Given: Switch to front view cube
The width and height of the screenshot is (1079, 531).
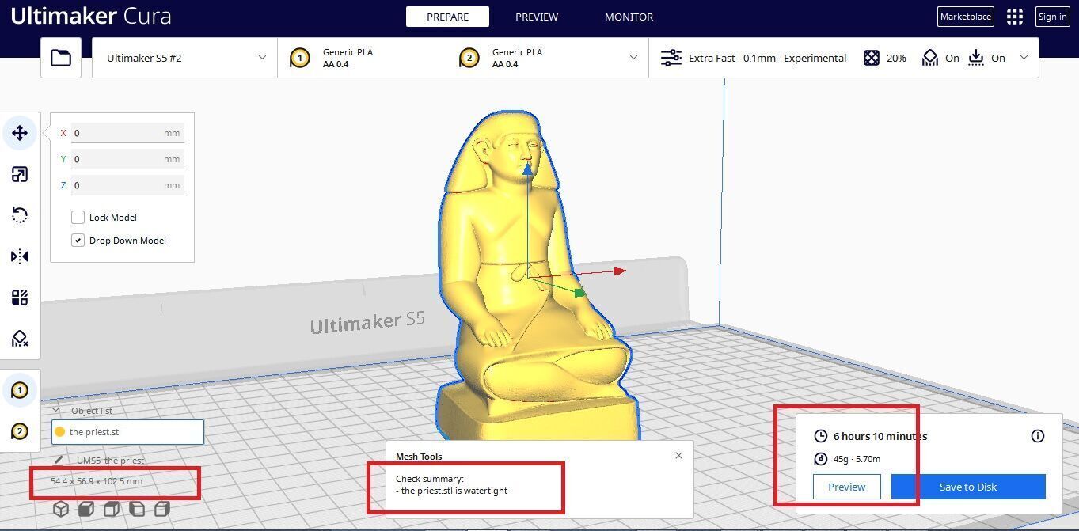Looking at the screenshot, I should [86, 509].
